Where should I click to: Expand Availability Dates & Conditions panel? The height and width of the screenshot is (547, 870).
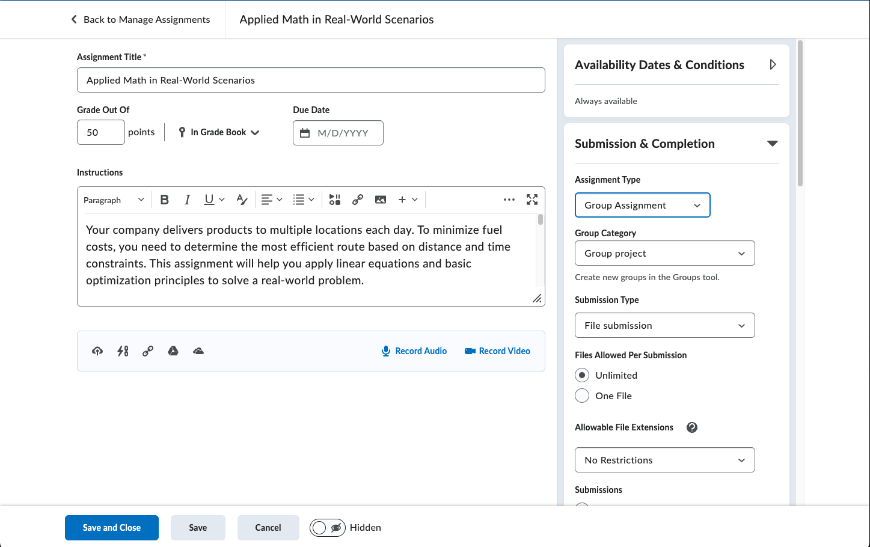(773, 64)
